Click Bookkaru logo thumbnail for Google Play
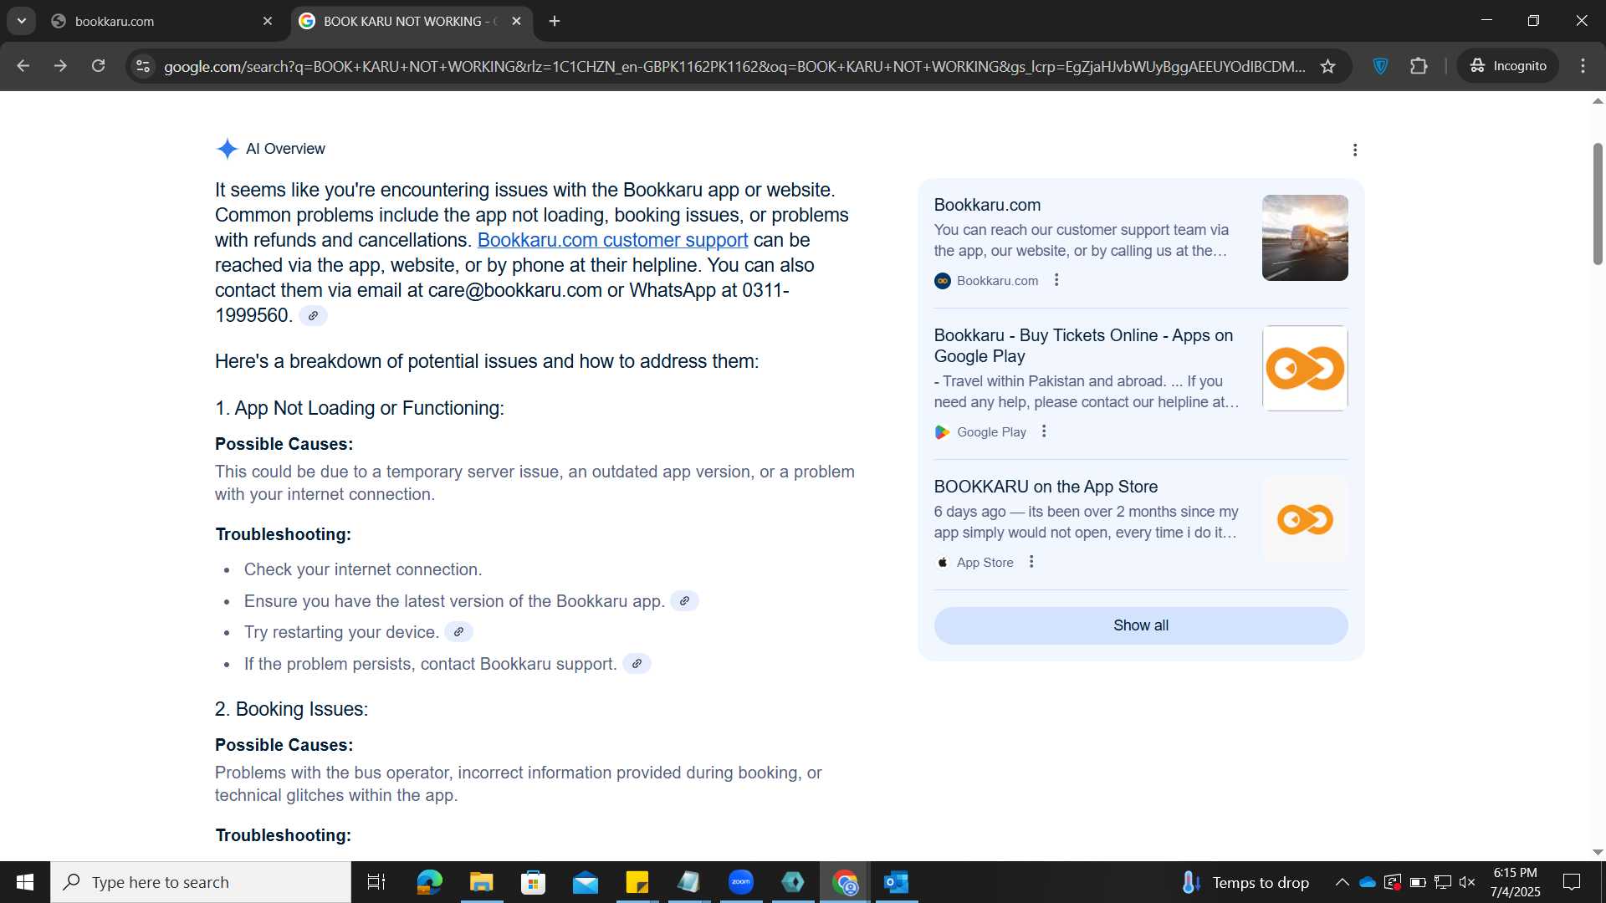This screenshot has width=1606, height=903. coord(1305,368)
